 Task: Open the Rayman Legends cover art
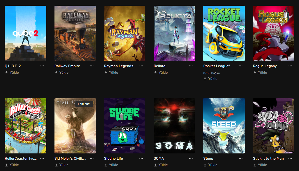(125, 33)
